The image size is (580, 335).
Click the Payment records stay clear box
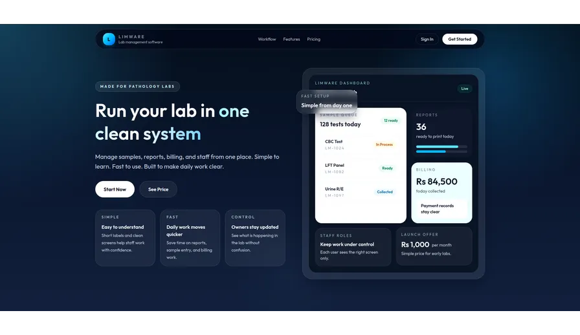(x=441, y=209)
